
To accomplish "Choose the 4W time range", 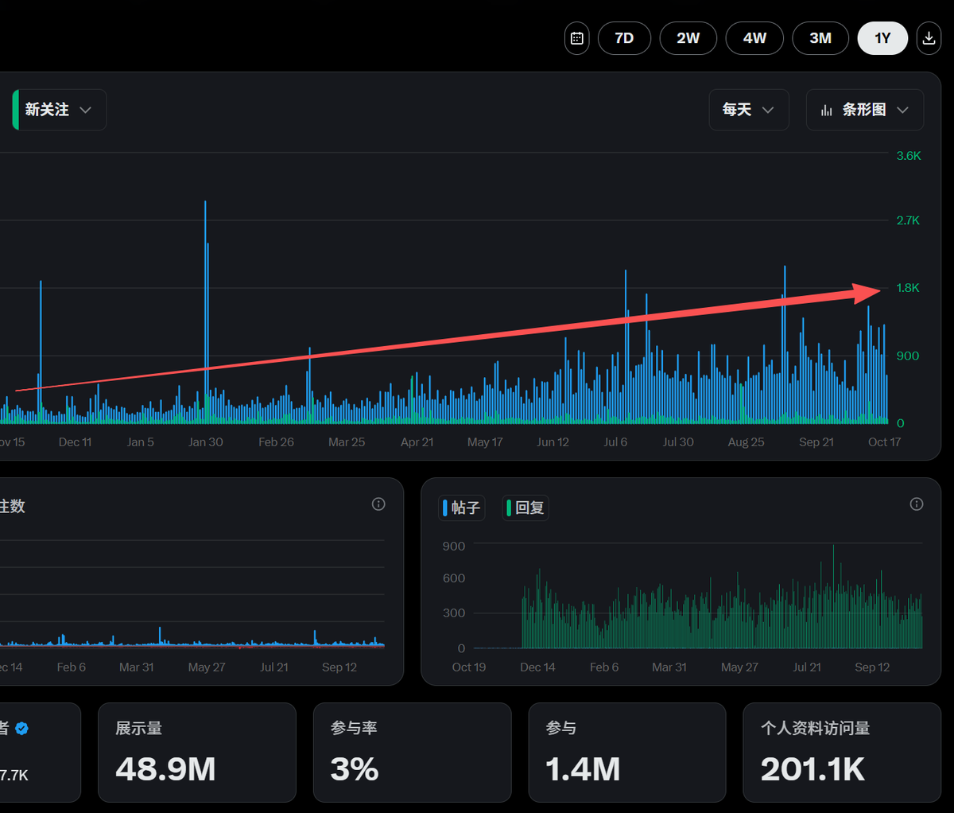I will [754, 38].
